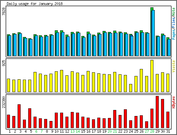The width and height of the screenshot is (177, 135).
Task: Click the red KBytes bar for day 27
Action: (147, 125)
